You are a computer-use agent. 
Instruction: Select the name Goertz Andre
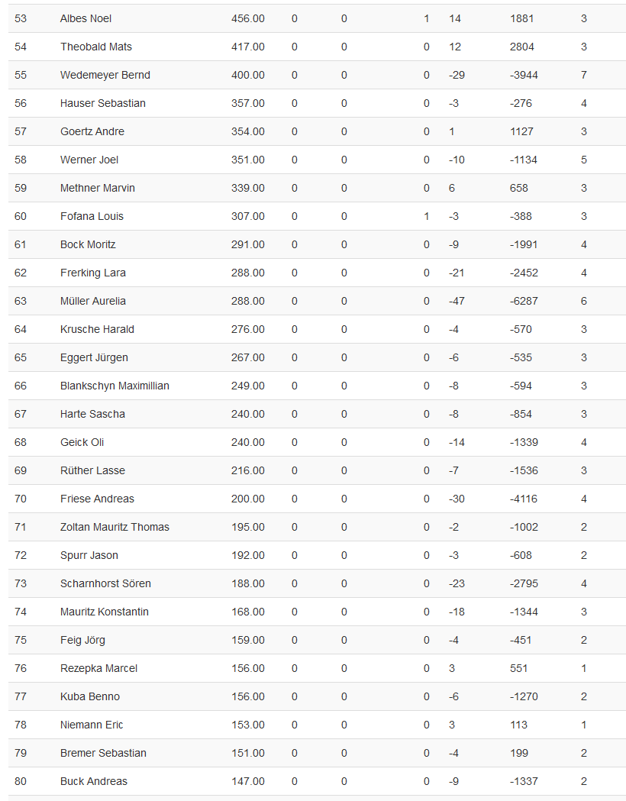[92, 131]
